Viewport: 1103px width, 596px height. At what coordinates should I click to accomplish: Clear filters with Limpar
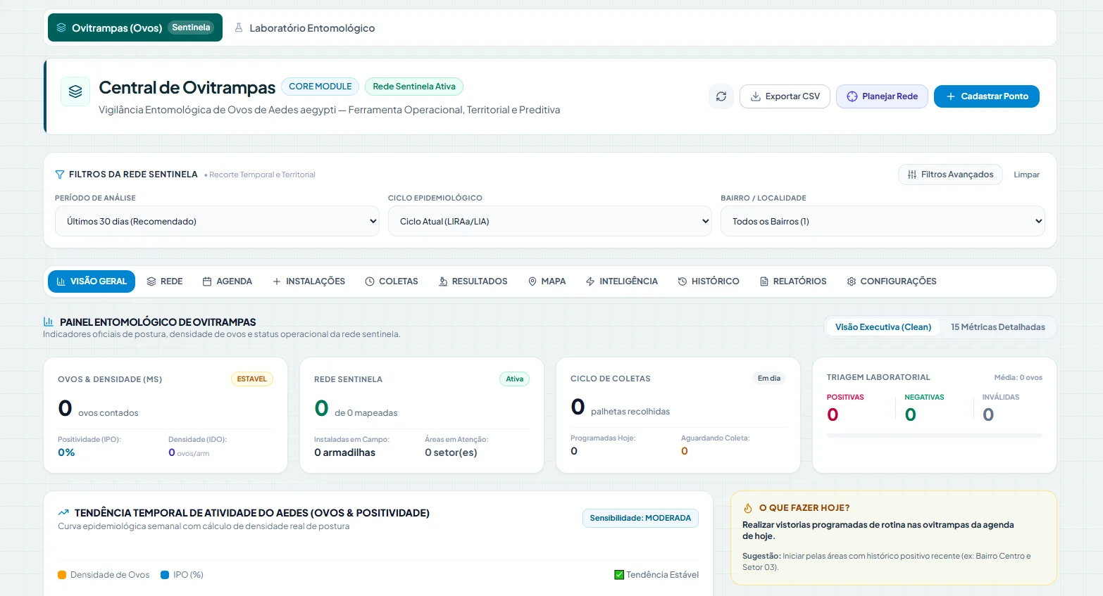pos(1026,175)
